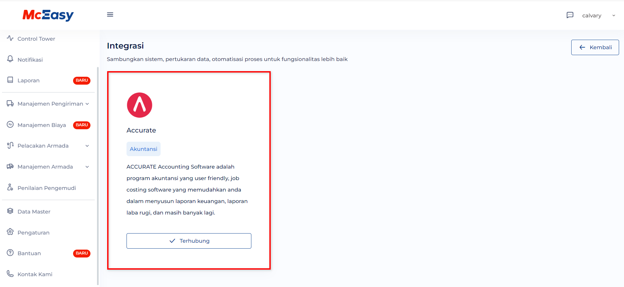Click the Kembali back button
This screenshot has width=624, height=287.
click(x=595, y=47)
